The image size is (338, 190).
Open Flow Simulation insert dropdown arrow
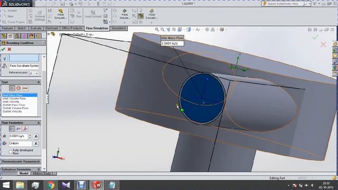click(x=61, y=23)
